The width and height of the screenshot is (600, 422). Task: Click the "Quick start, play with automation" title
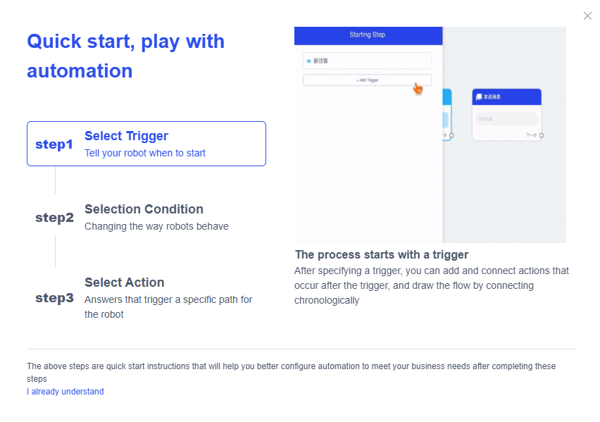click(125, 56)
